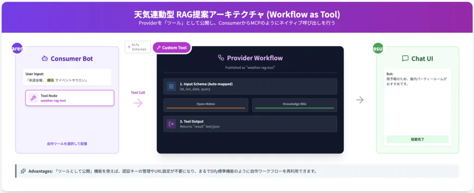Click the Open-Meteo node
Screen dimensions: 474x193
(206, 105)
